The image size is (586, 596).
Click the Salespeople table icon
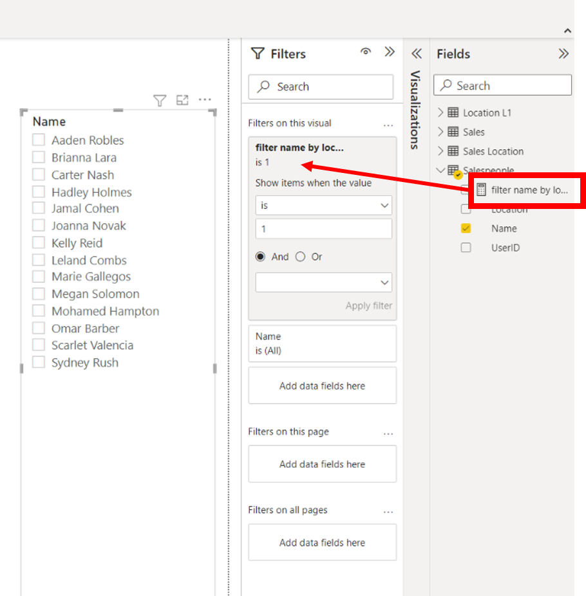pos(454,171)
